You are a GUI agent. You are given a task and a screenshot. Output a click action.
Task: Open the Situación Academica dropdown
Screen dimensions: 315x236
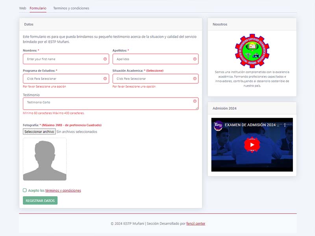pos(153,79)
